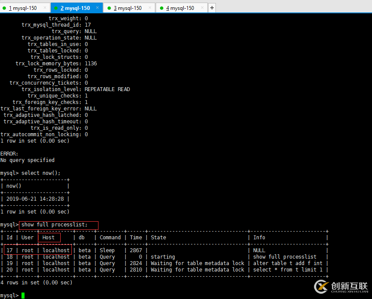Click 'trx_mysql_thread_id: 17' line
The height and width of the screenshot is (299, 372).
pos(56,25)
